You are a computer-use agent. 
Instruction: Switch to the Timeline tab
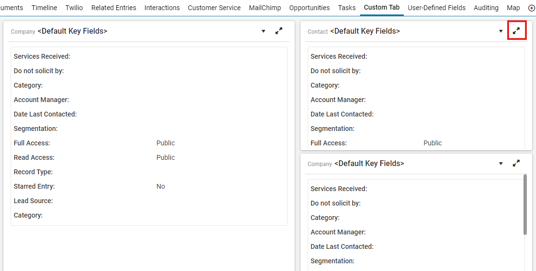click(x=44, y=8)
